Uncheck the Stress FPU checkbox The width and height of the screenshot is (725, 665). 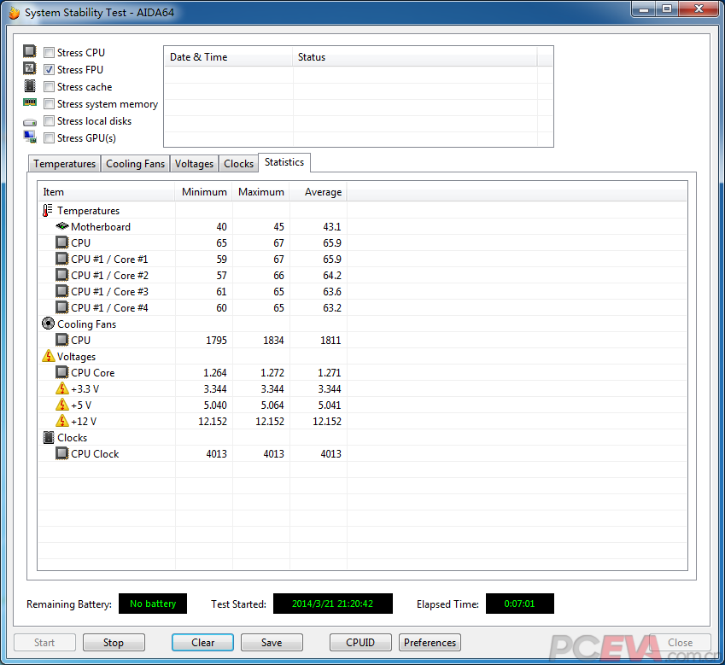coord(50,70)
